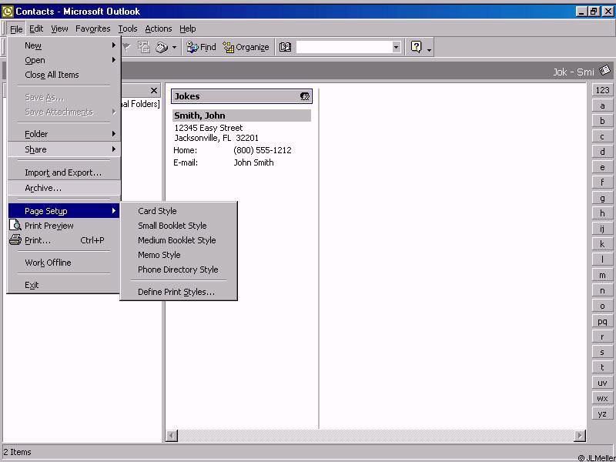Select the 'Smith, John' contact header
Screen dimensions: 616x462
coord(242,115)
